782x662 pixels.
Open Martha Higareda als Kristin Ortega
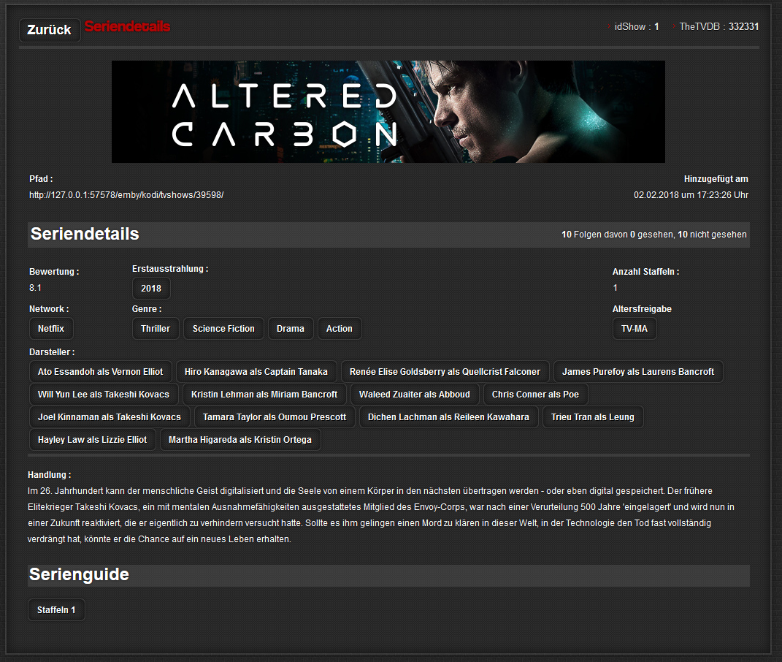coord(240,440)
